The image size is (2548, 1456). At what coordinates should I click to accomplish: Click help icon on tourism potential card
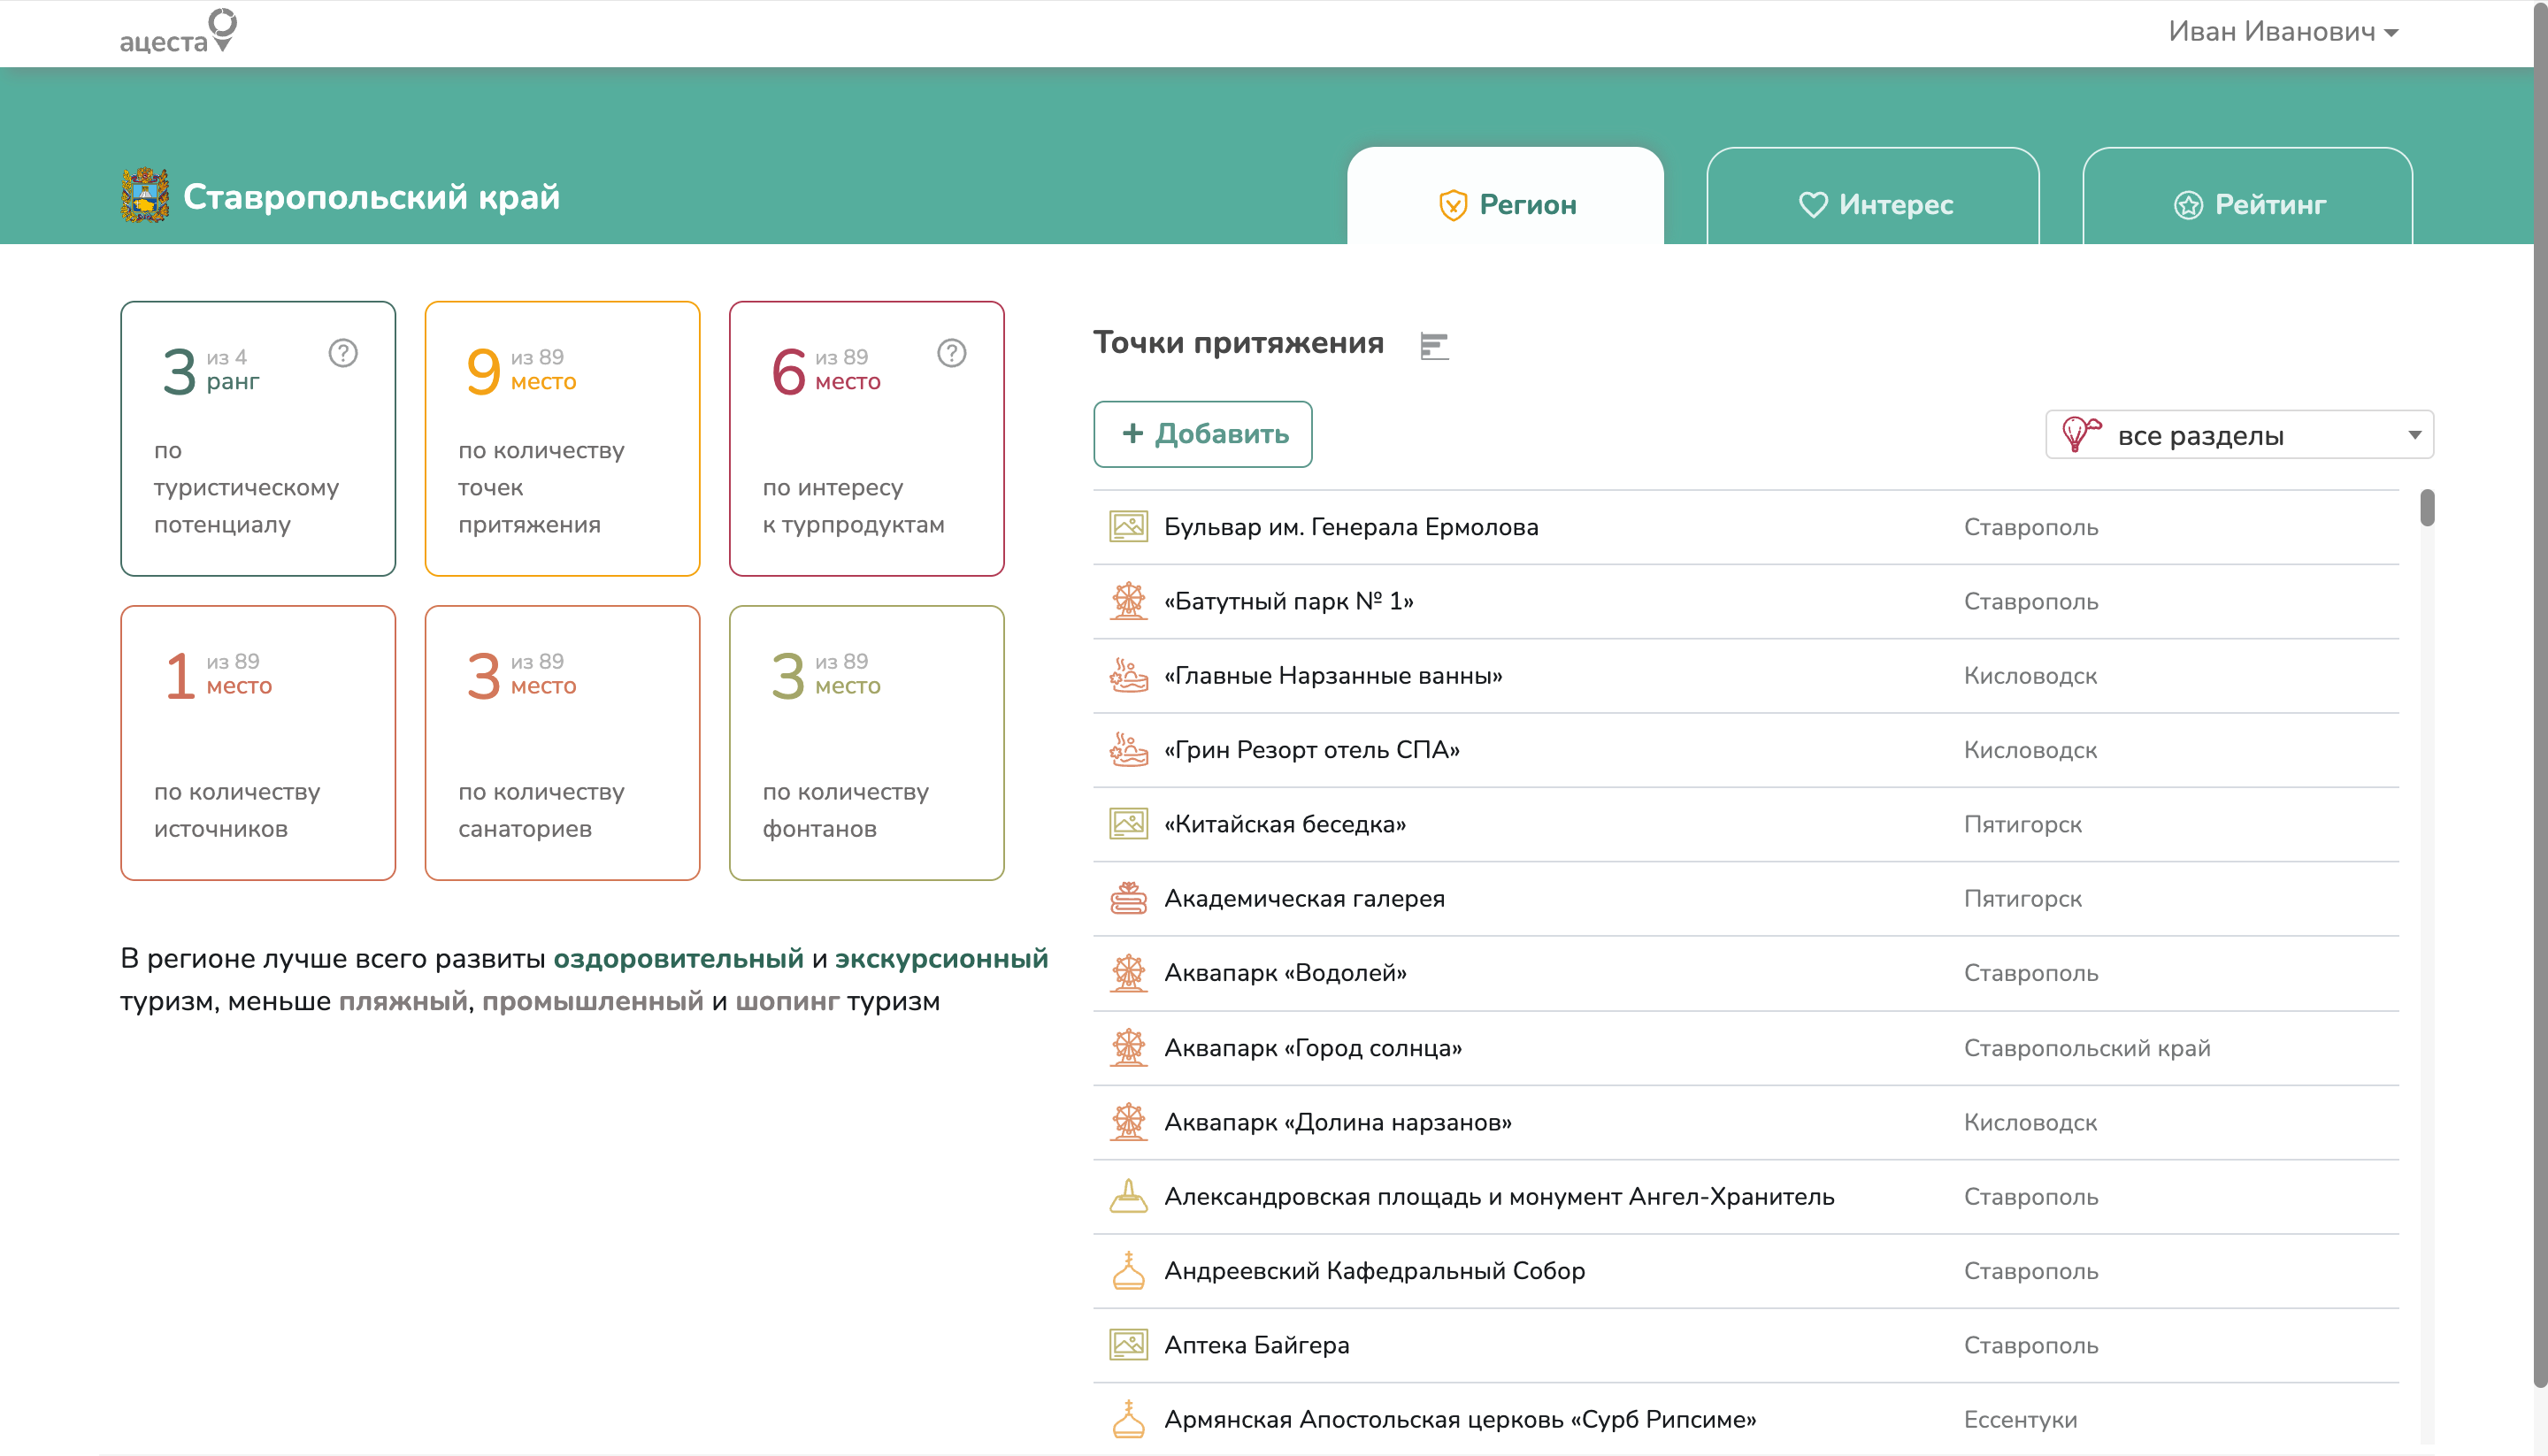click(x=343, y=353)
